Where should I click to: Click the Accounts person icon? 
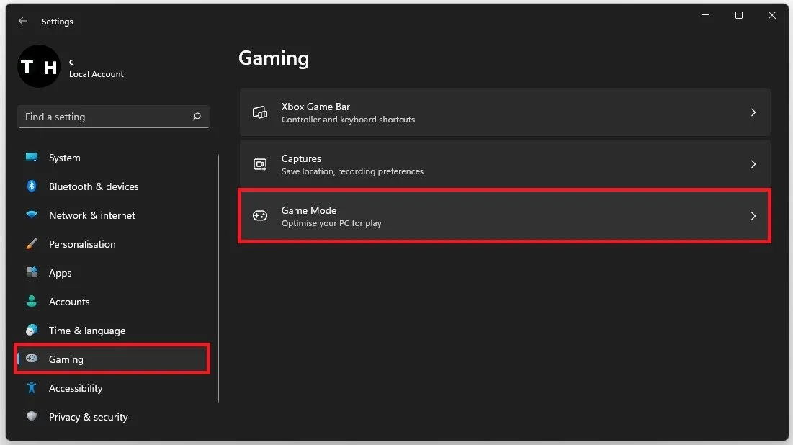click(32, 302)
